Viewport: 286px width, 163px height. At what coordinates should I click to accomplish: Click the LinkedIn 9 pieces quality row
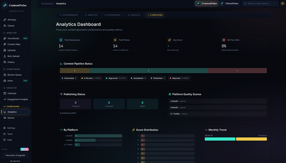tap(218, 101)
